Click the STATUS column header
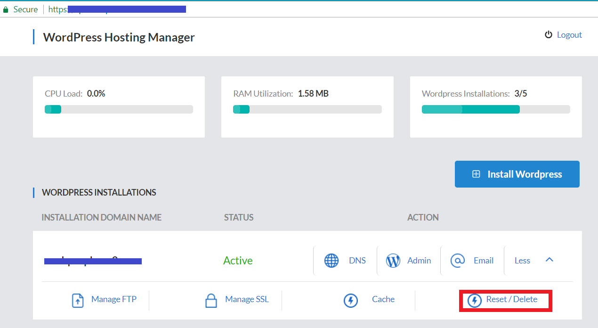 239,217
